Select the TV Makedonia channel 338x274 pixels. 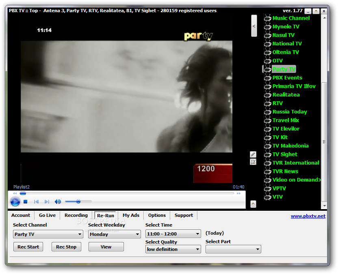[x=290, y=146]
